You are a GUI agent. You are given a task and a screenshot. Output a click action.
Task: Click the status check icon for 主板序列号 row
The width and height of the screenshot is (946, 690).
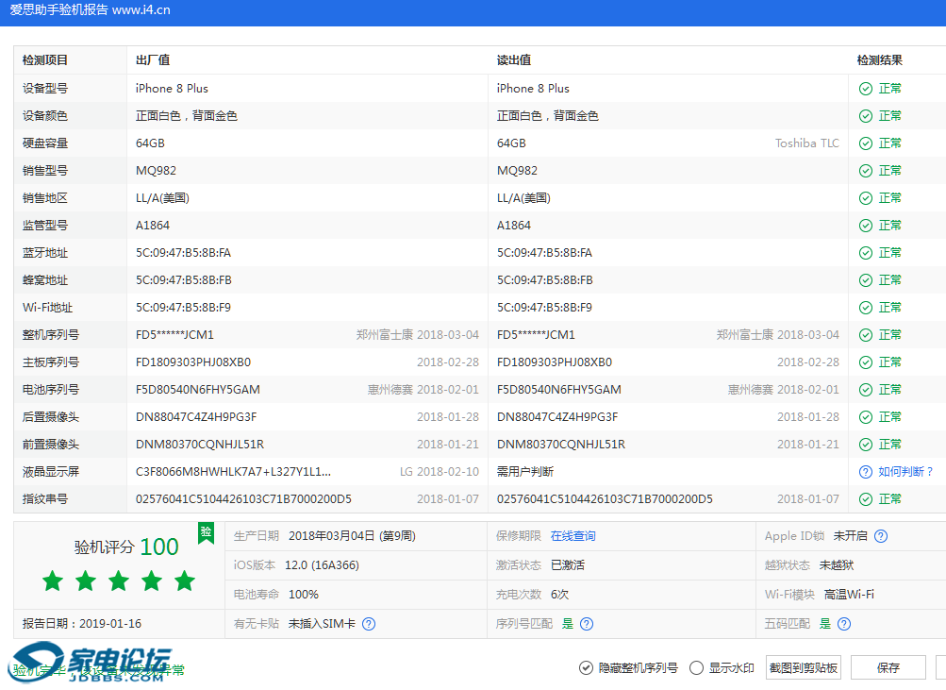point(866,362)
